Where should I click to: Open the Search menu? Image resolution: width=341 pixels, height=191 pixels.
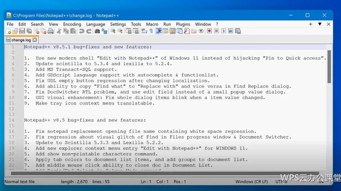tap(37, 24)
